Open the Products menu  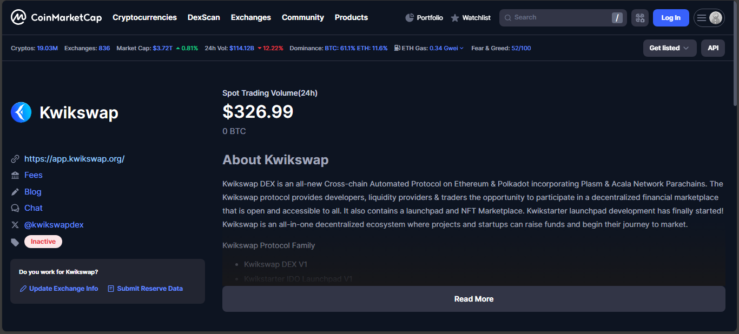click(351, 17)
